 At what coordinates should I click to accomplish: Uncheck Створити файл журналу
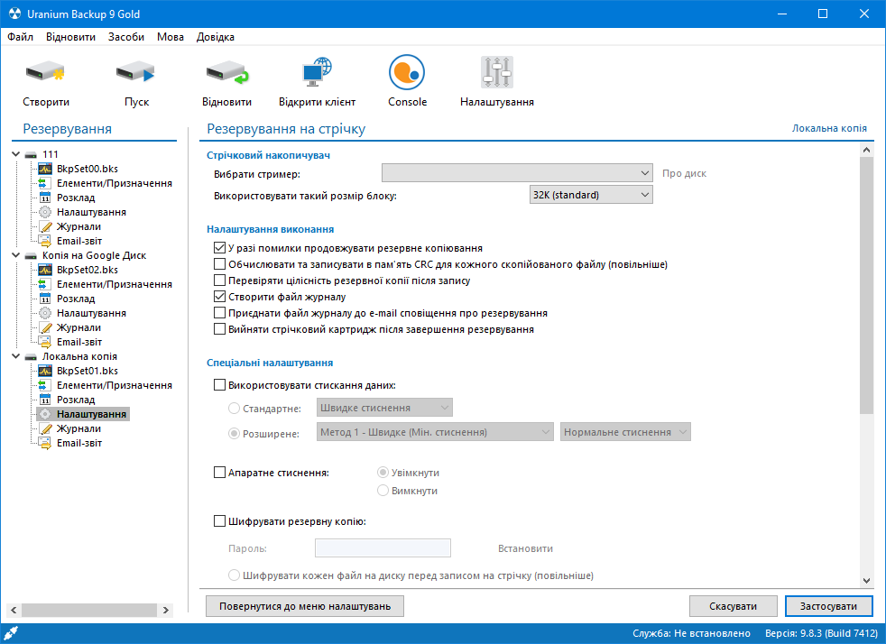(220, 296)
